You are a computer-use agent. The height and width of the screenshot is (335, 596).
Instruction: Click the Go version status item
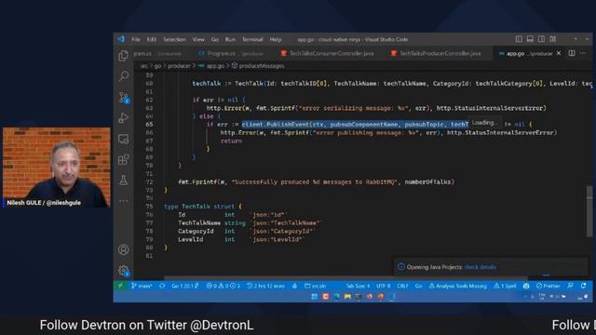click(x=184, y=286)
